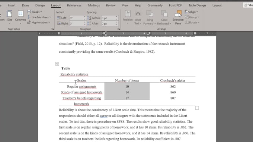Open the Wrap Text options
This screenshot has width=253, height=142.
click(138, 17)
